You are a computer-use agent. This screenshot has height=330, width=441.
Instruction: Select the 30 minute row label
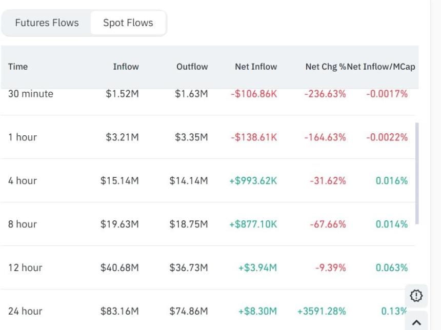(31, 94)
